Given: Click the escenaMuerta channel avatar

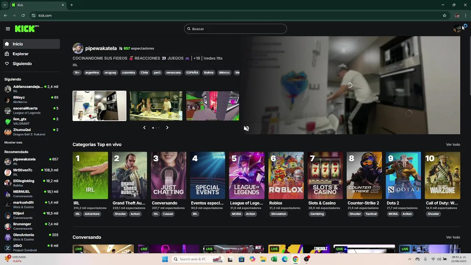Looking at the screenshot, I should (x=8, y=110).
